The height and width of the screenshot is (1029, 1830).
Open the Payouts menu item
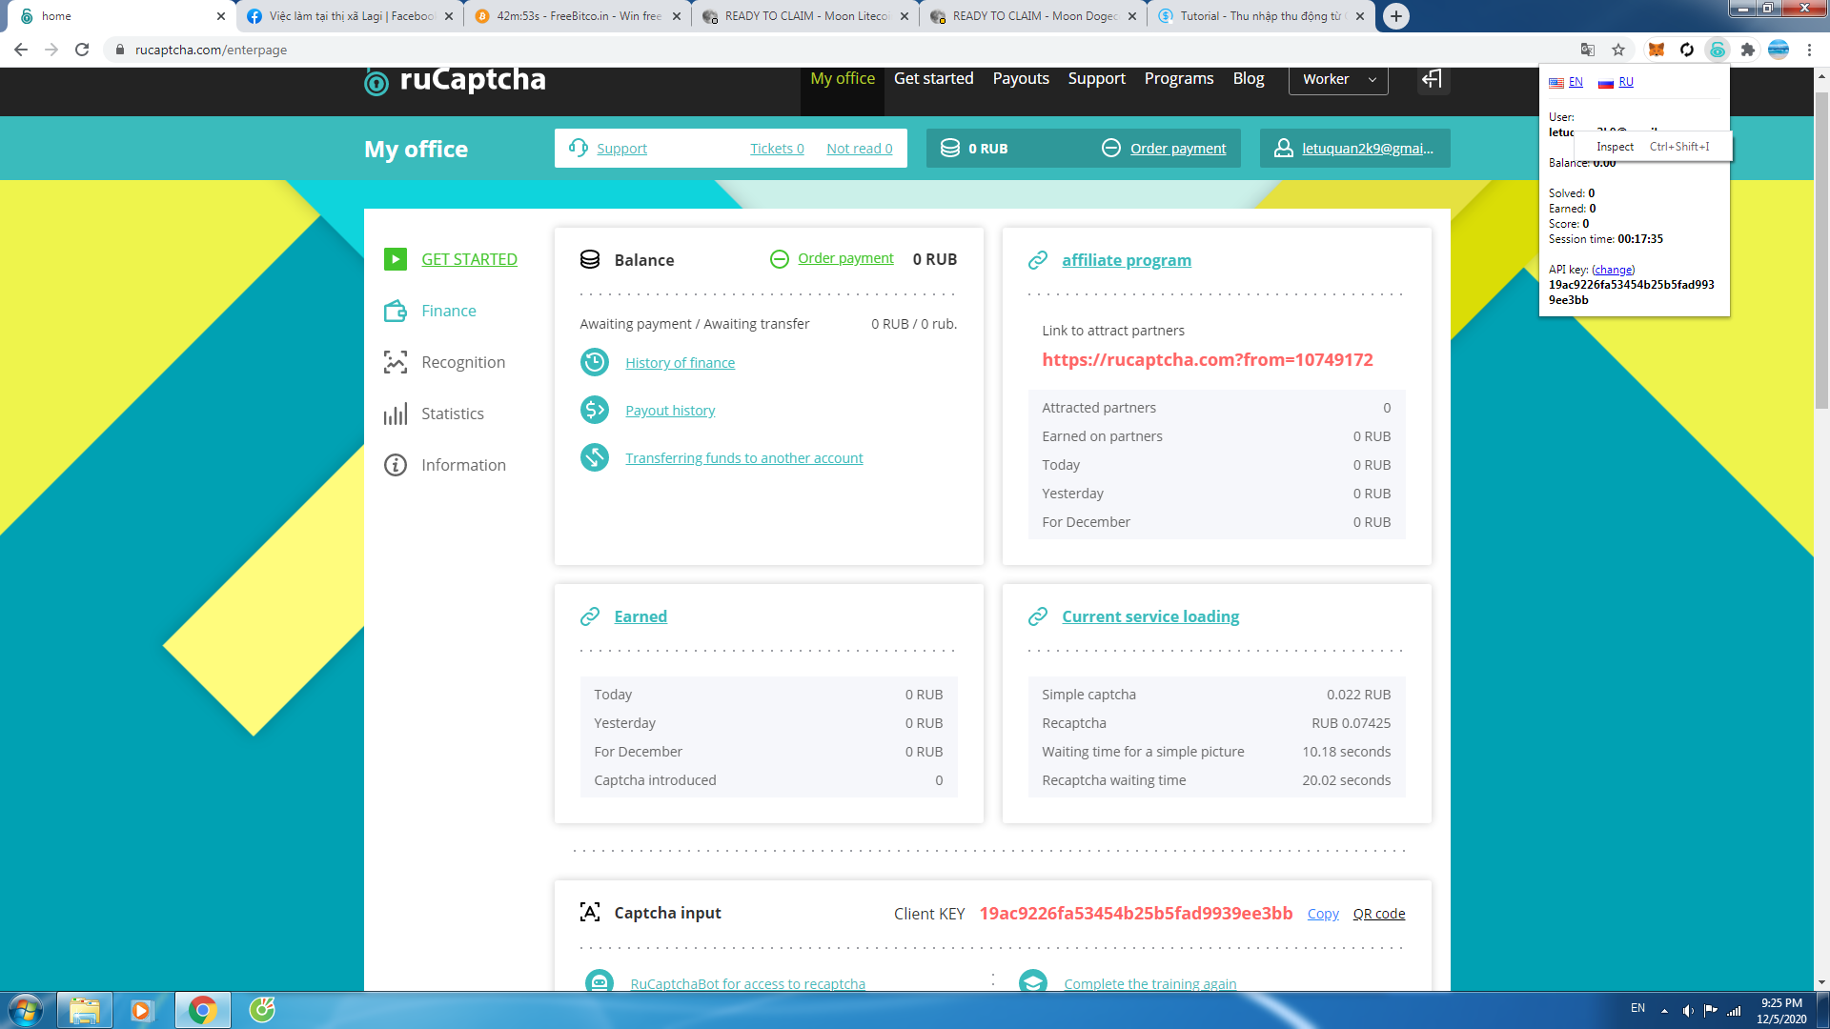(1021, 78)
